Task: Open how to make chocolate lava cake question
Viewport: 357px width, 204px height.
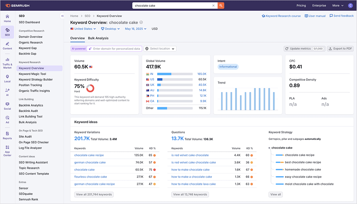Action: click(x=193, y=184)
